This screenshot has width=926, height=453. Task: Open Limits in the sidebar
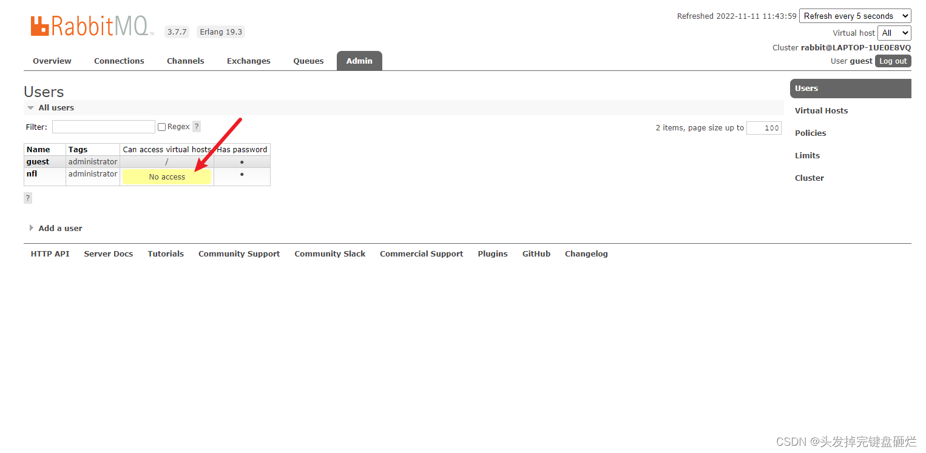tap(807, 155)
